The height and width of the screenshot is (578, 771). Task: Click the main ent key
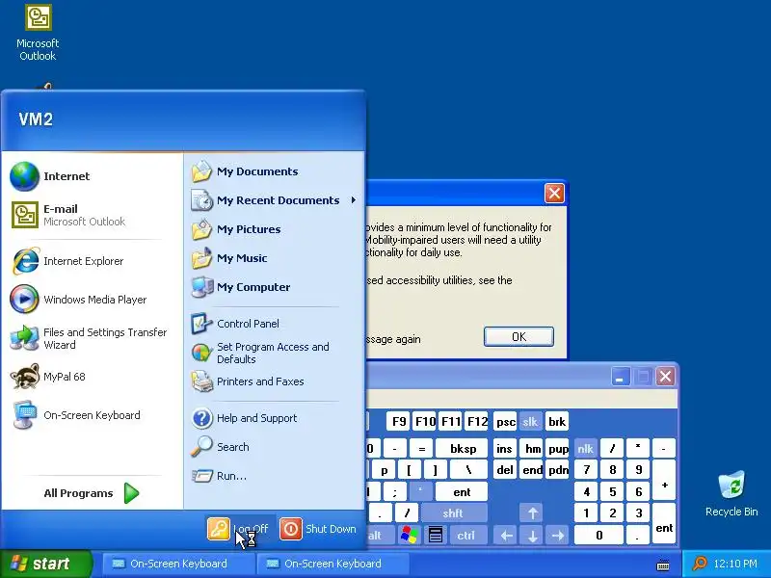[462, 492]
